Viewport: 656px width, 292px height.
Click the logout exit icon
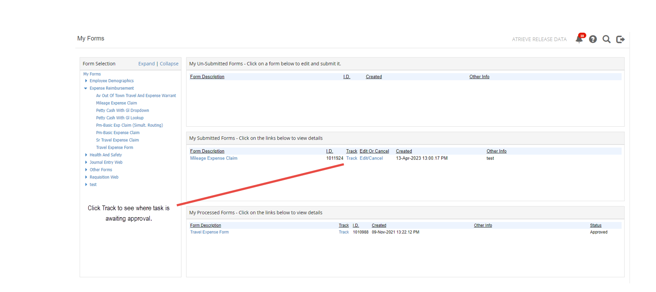pyautogui.click(x=621, y=39)
